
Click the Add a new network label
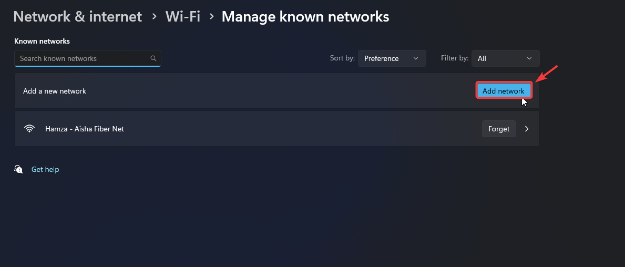click(x=55, y=91)
